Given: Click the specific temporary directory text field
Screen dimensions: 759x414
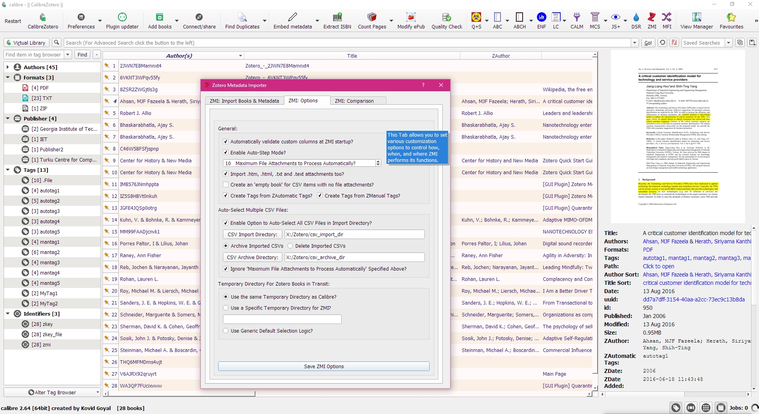Looking at the screenshot, I should 282,319.
